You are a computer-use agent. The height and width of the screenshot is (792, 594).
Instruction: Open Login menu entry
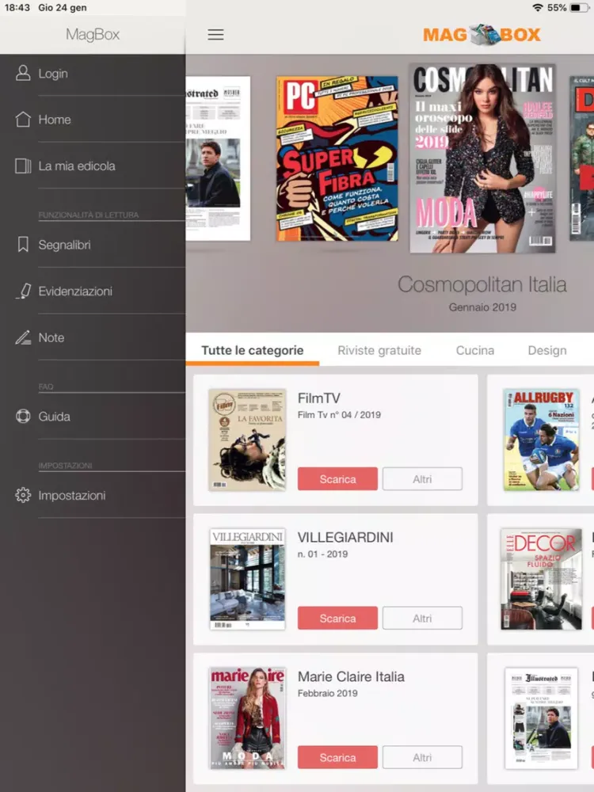click(x=93, y=73)
